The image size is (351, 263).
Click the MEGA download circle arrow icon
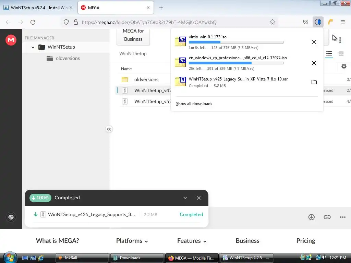coord(311,217)
